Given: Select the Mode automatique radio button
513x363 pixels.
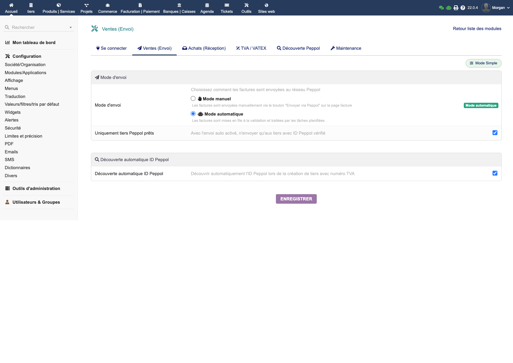Looking at the screenshot, I should click(x=193, y=114).
